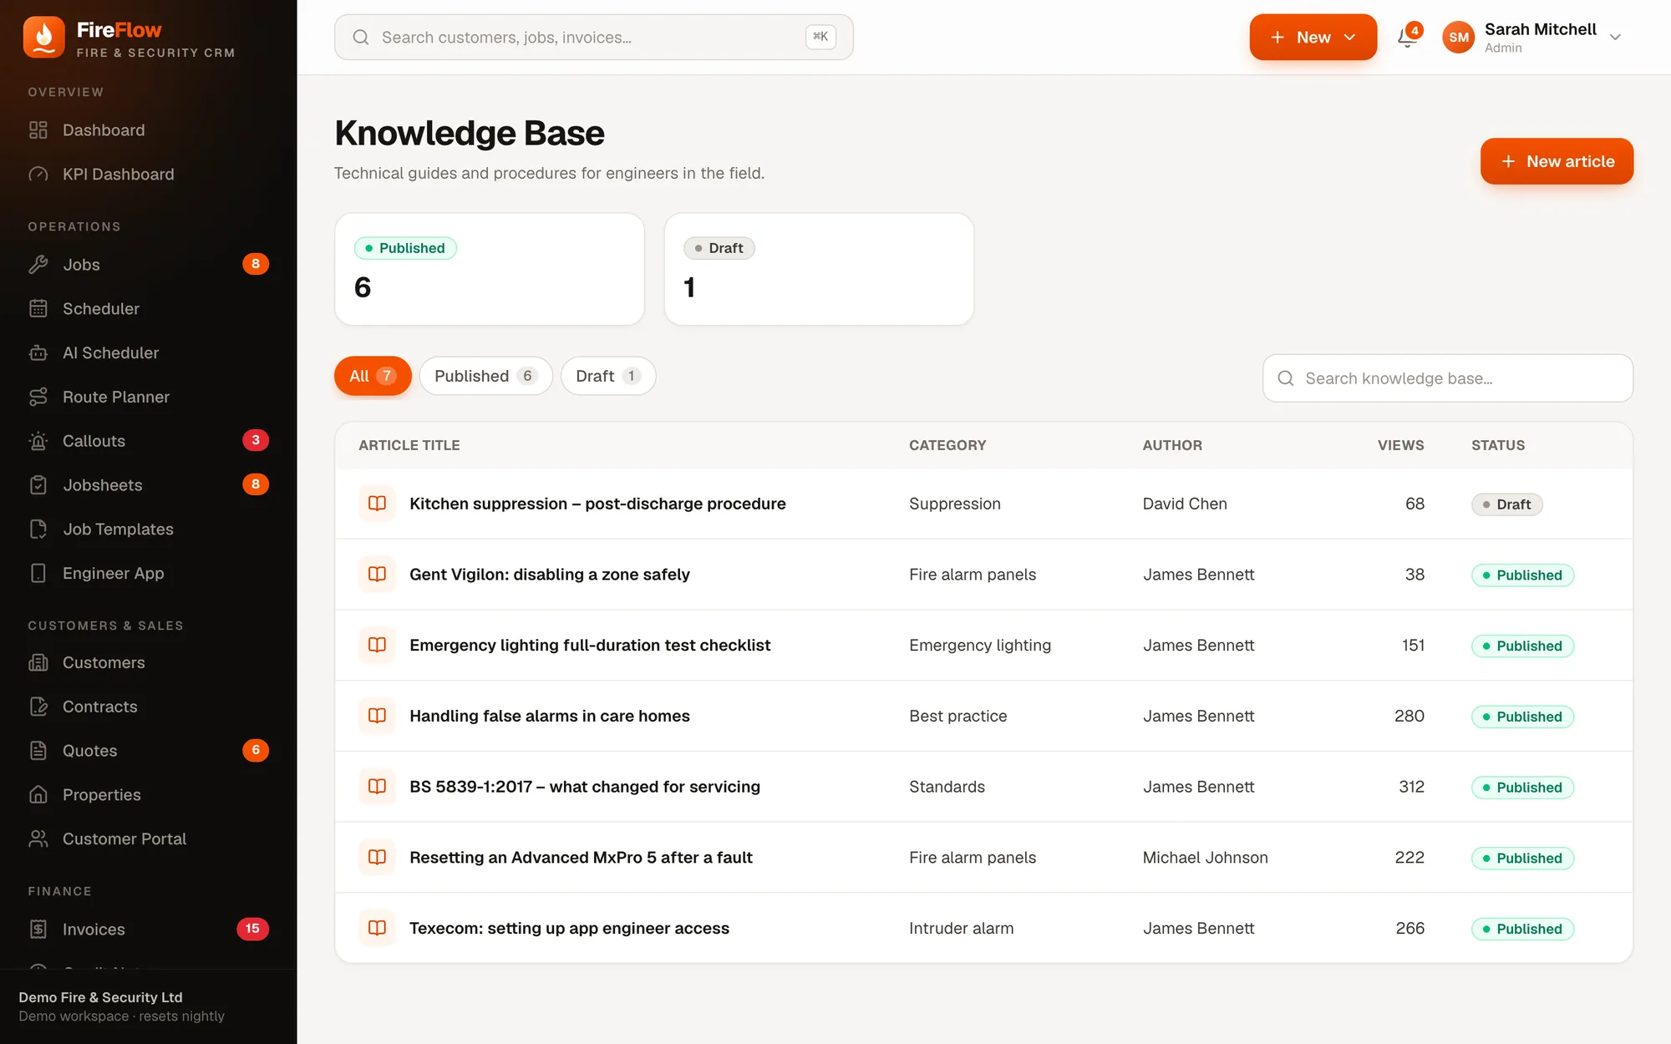Click the Draft status badge for Kitchen suppression

[1506, 504]
